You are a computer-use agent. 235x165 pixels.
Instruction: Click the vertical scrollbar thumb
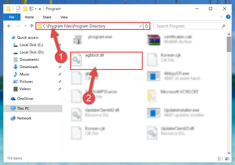(229, 44)
